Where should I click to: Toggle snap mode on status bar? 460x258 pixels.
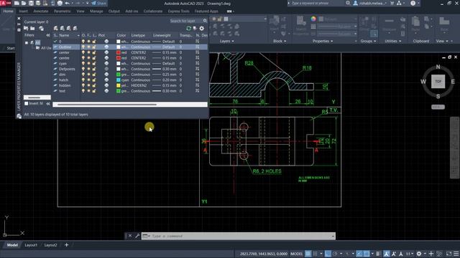(316, 254)
